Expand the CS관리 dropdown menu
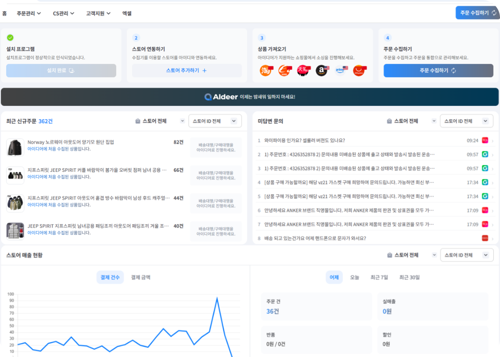The image size is (500, 357). tap(63, 13)
